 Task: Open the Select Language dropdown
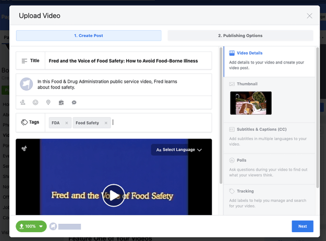179,150
